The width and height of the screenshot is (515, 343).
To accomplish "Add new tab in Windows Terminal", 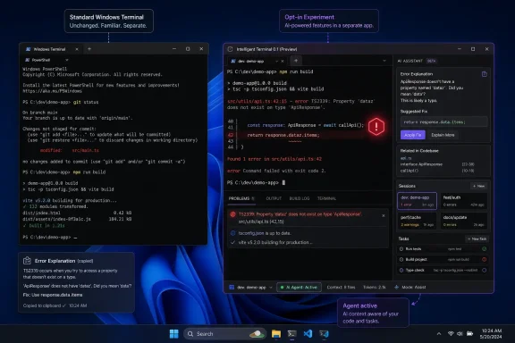I will tap(89, 49).
